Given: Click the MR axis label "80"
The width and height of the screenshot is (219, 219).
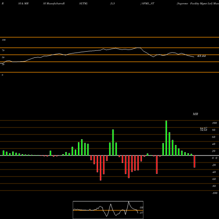Looking at the screenshot, I should coord(214,130).
